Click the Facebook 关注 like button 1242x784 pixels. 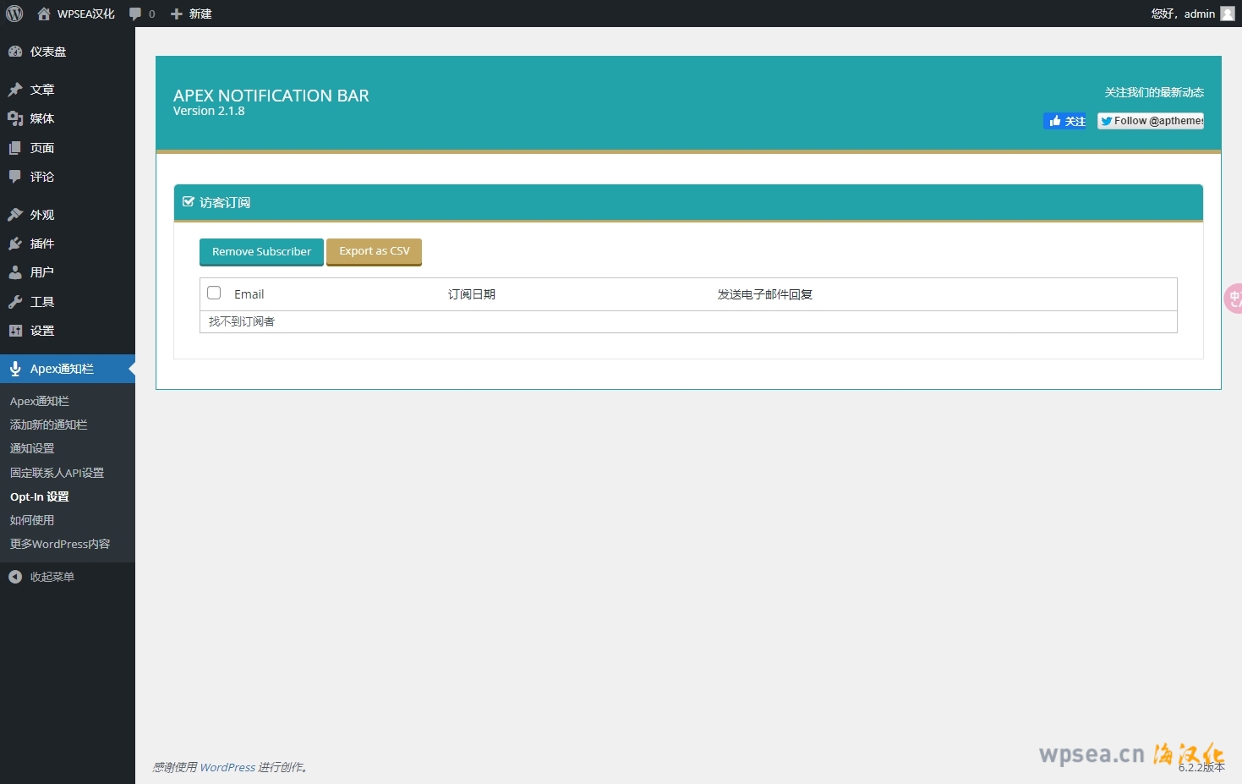click(1065, 121)
